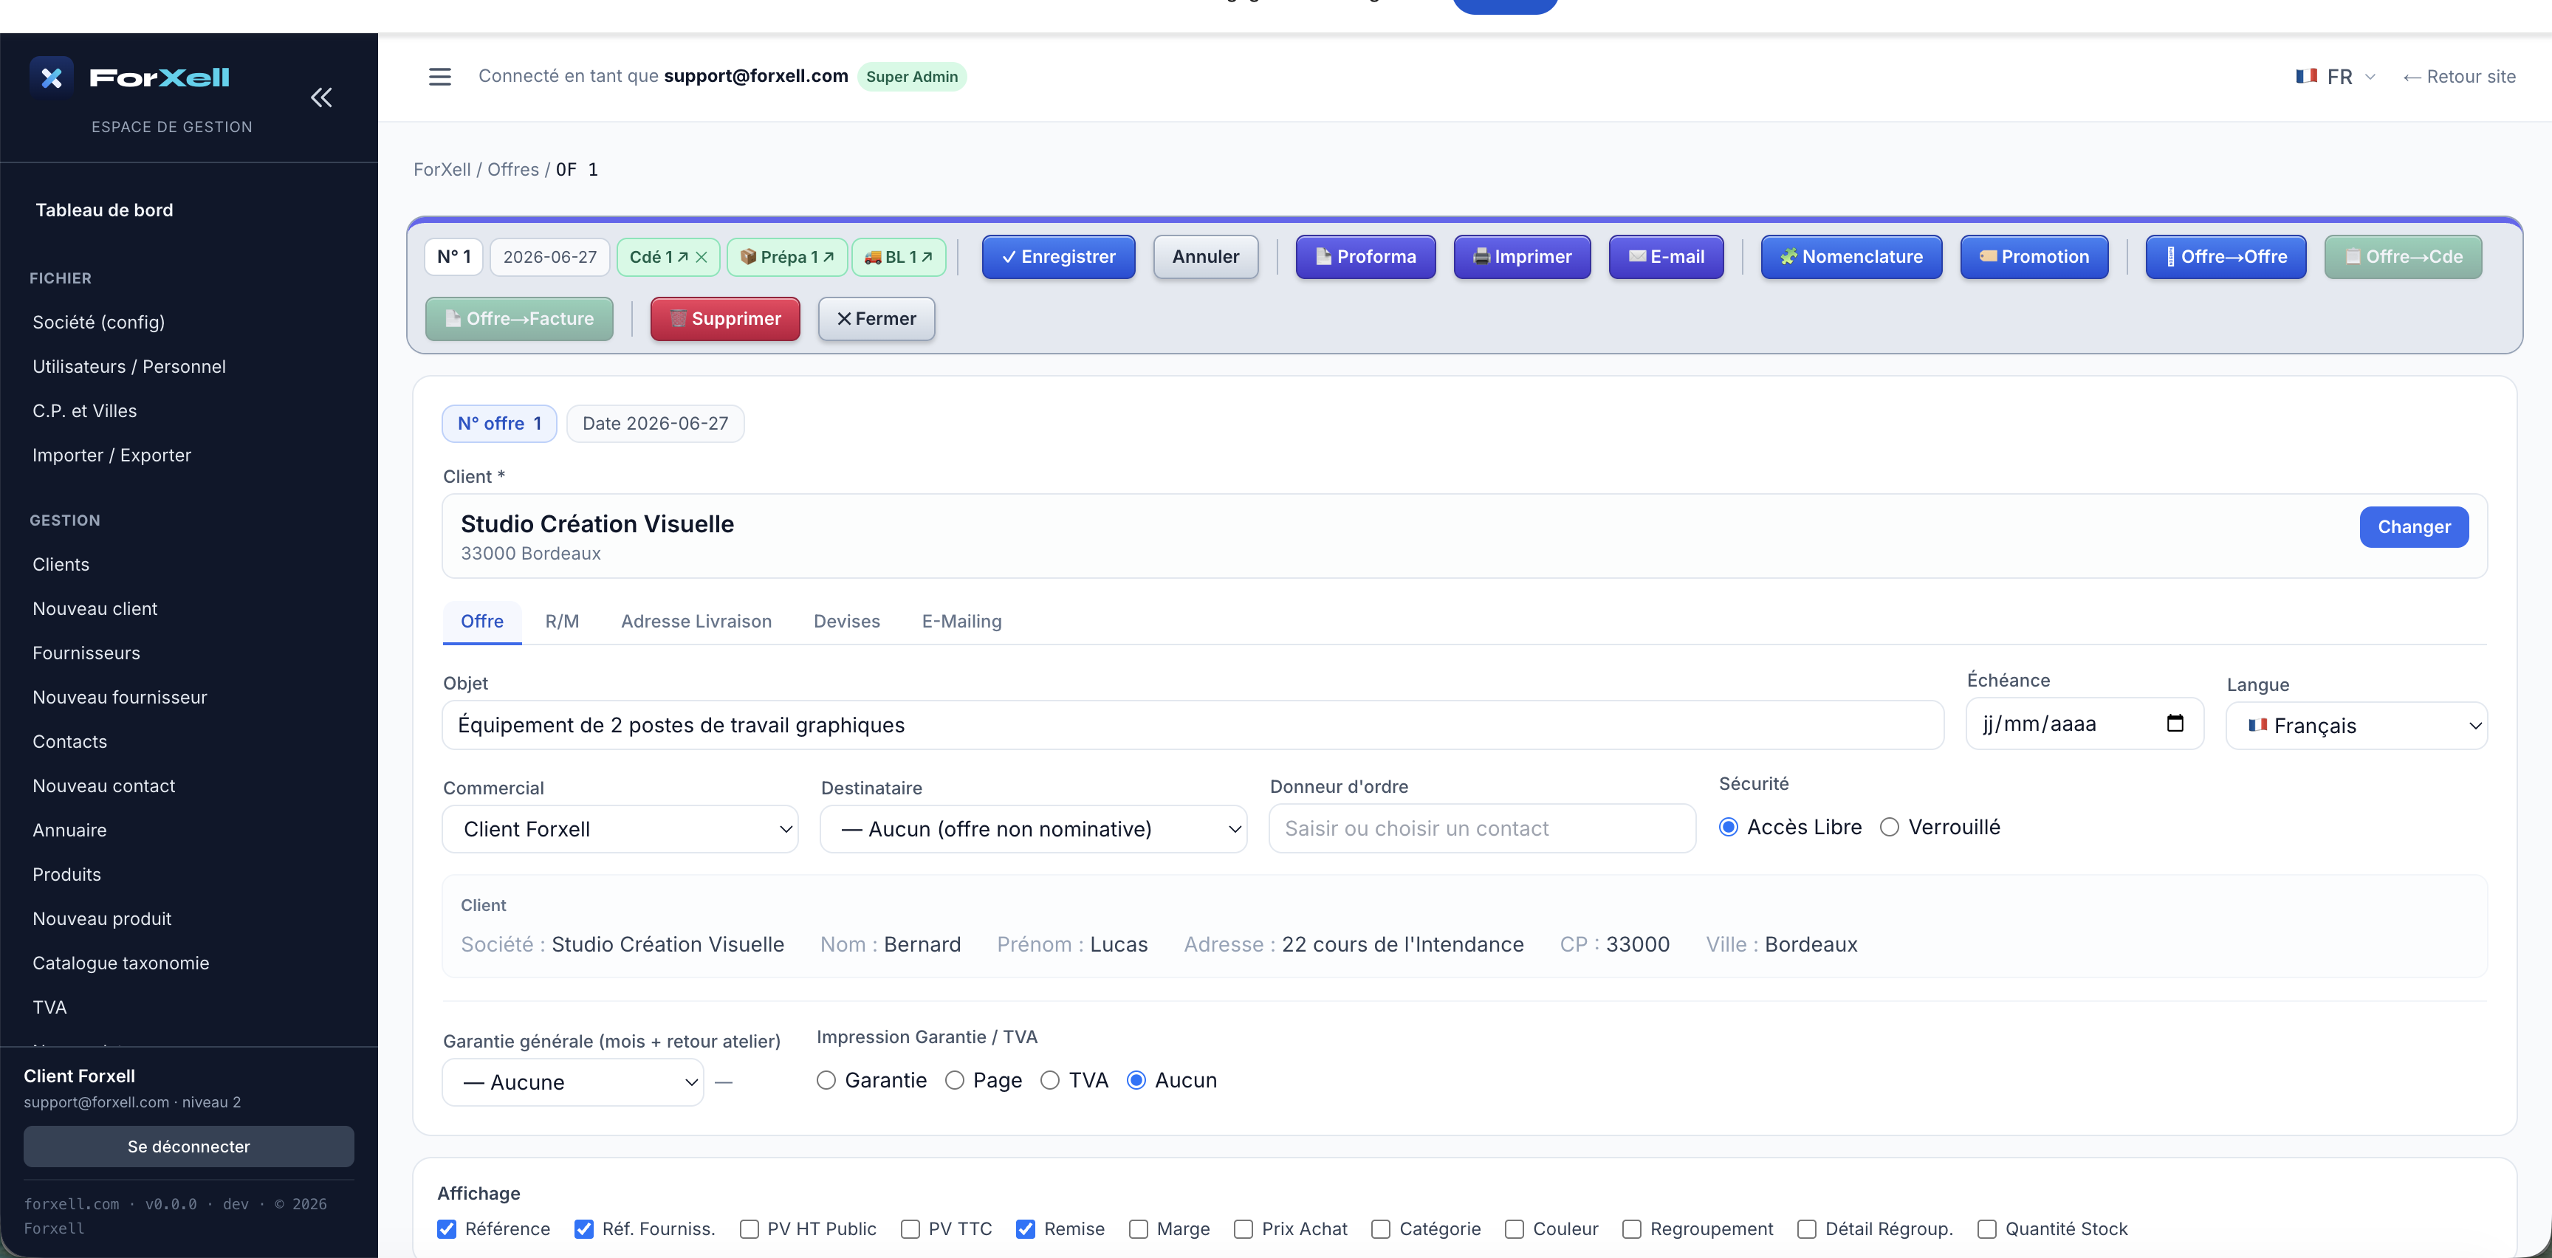This screenshot has width=2552, height=1258.
Task: Uncheck the Remise checkbox
Action: (x=1026, y=1228)
